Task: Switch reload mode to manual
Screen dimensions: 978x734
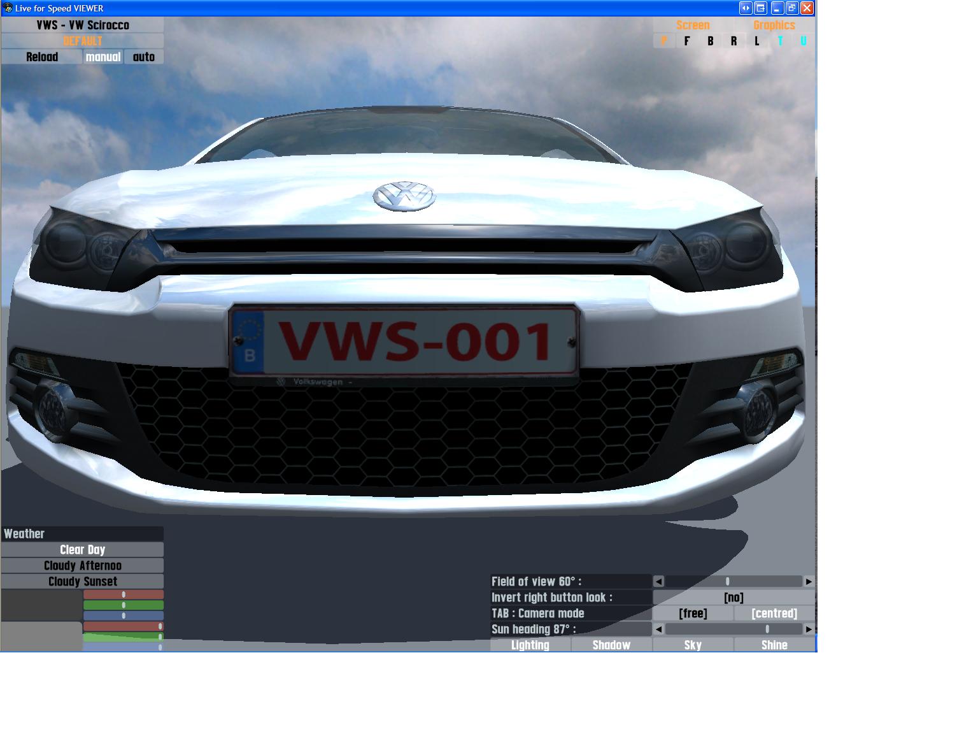Action: click(x=103, y=57)
